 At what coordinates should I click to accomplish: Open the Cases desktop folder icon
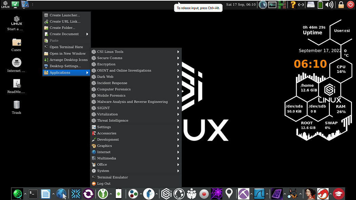(x=16, y=45)
